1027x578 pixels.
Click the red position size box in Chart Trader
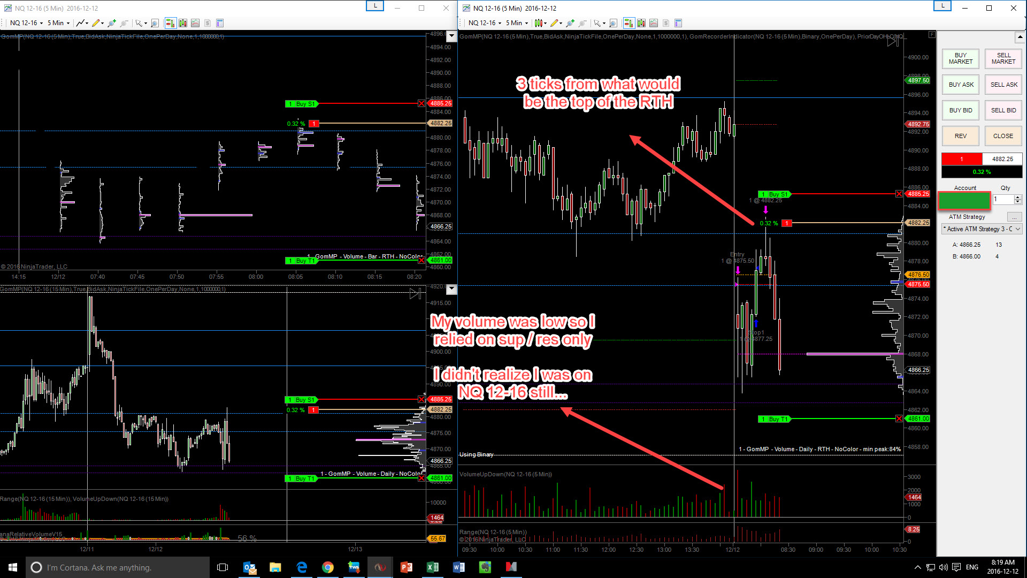(x=962, y=159)
